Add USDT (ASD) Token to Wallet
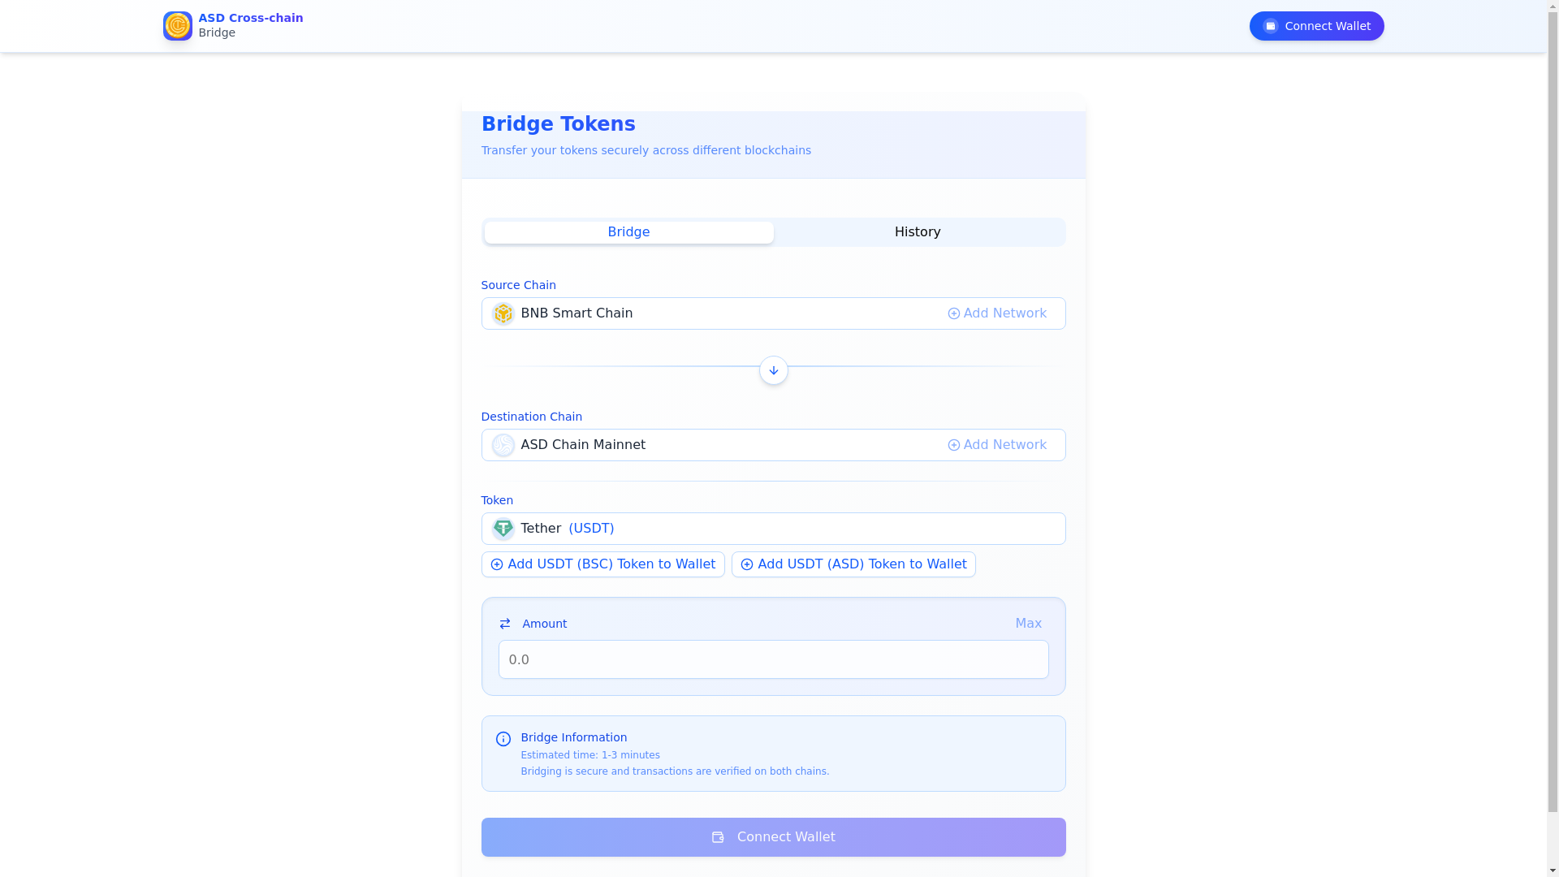The image size is (1559, 877). (x=853, y=564)
